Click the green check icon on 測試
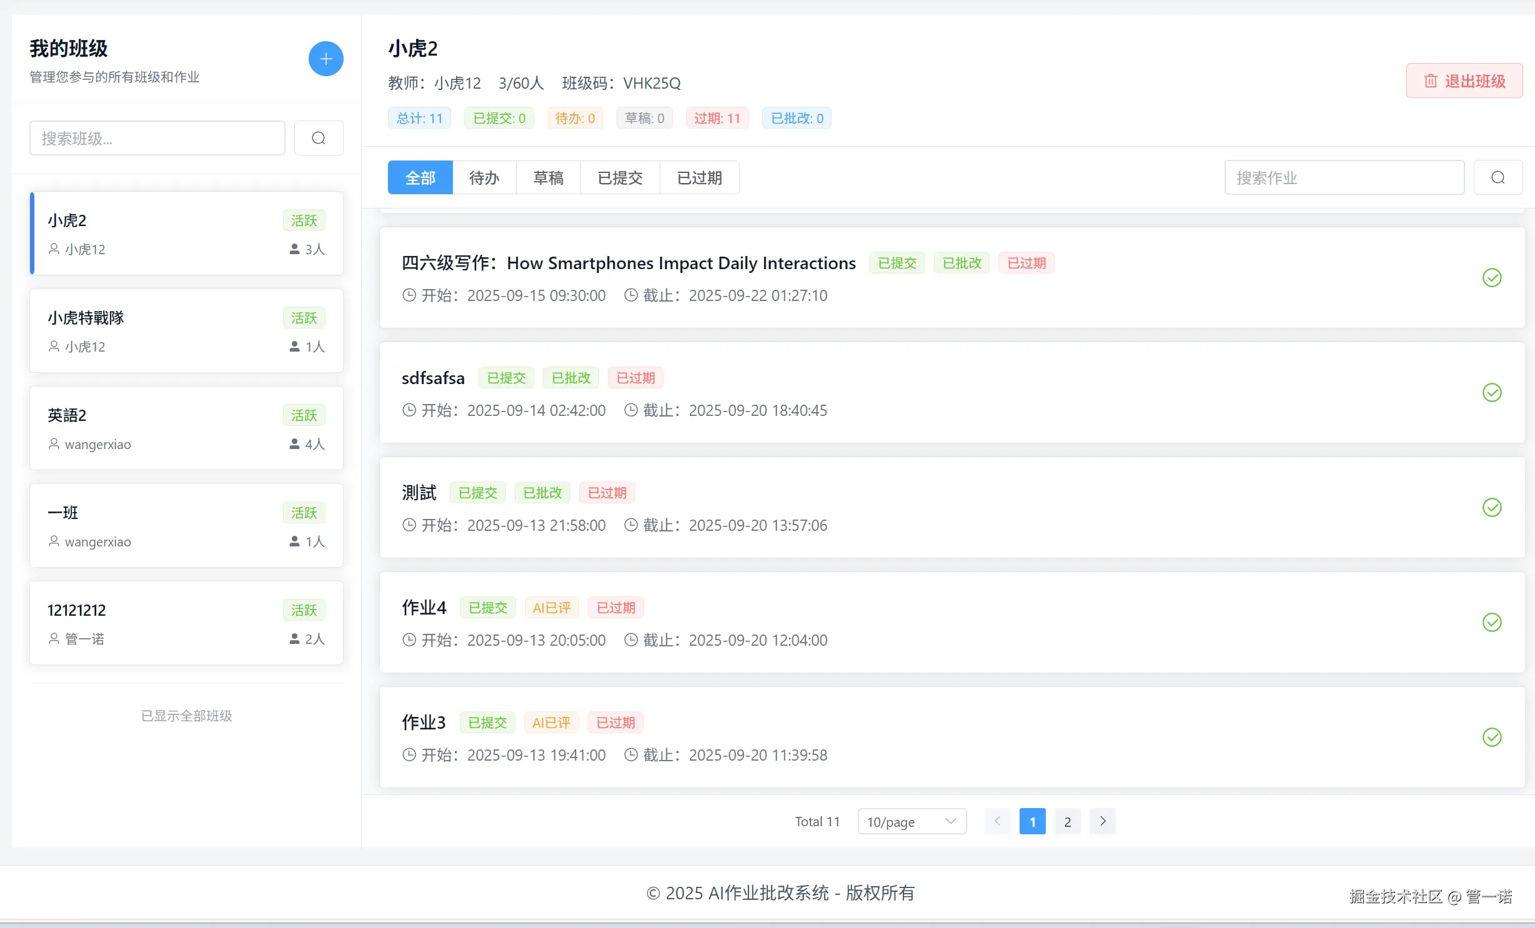The image size is (1535, 928). [x=1492, y=507]
